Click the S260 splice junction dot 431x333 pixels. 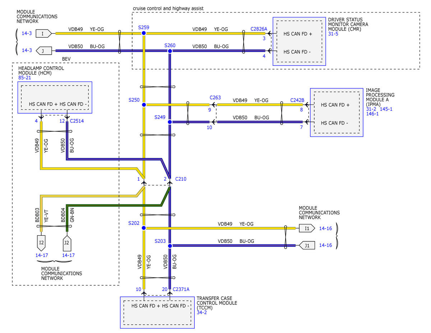[170, 51]
